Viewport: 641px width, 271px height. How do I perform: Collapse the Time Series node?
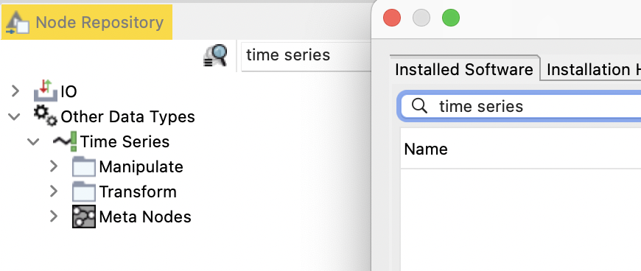coord(33,142)
